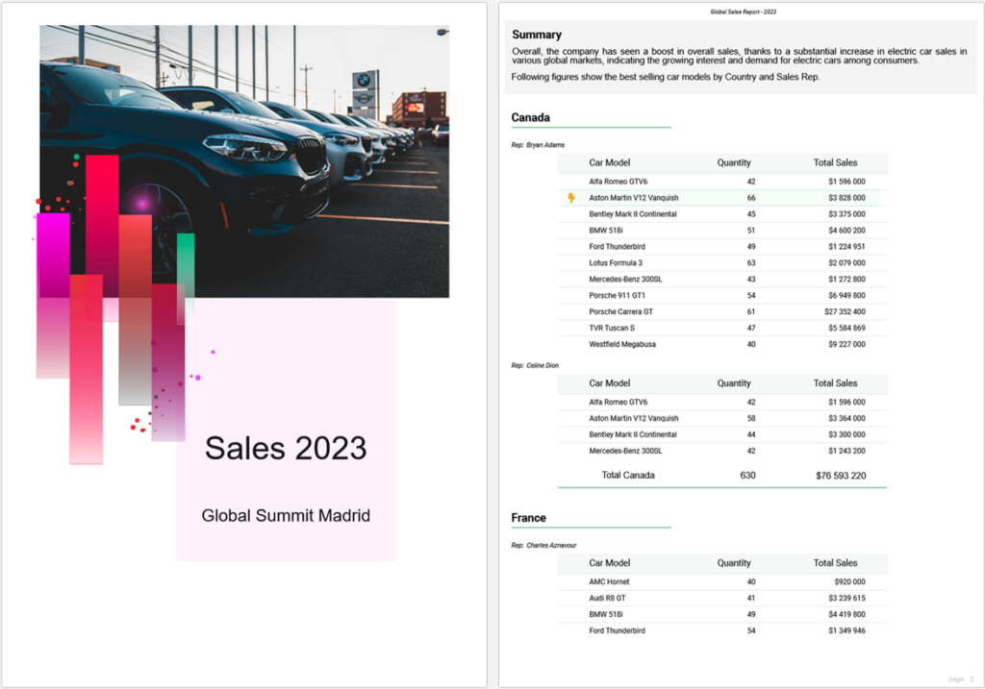Click the '$9 227 000' total sales value
This screenshot has width=985, height=689.
tap(846, 344)
